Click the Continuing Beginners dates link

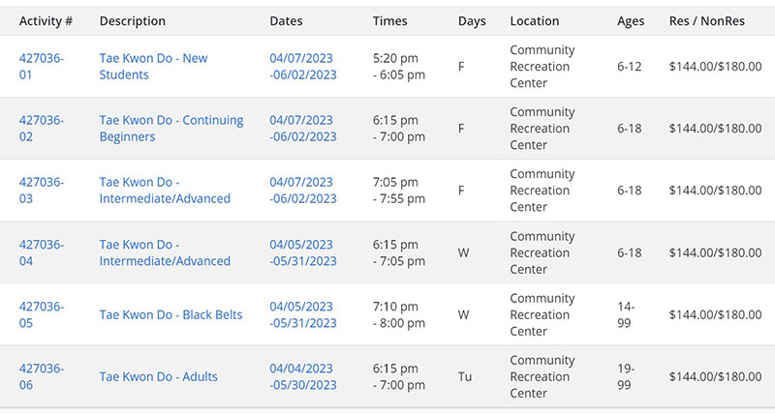tap(302, 128)
